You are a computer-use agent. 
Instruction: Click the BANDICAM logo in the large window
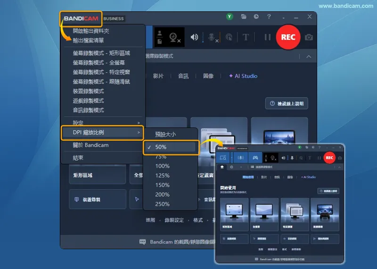(x=81, y=18)
